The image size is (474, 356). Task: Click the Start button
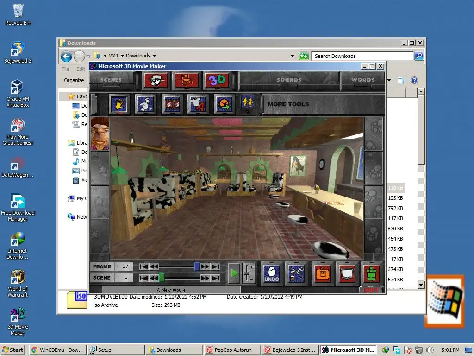pos(13,350)
